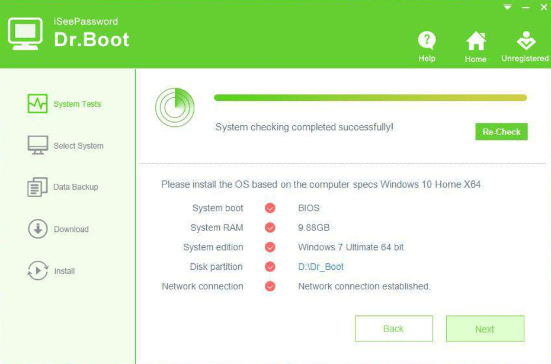551x364 pixels.
Task: Click the system check progress bar
Action: point(370,98)
